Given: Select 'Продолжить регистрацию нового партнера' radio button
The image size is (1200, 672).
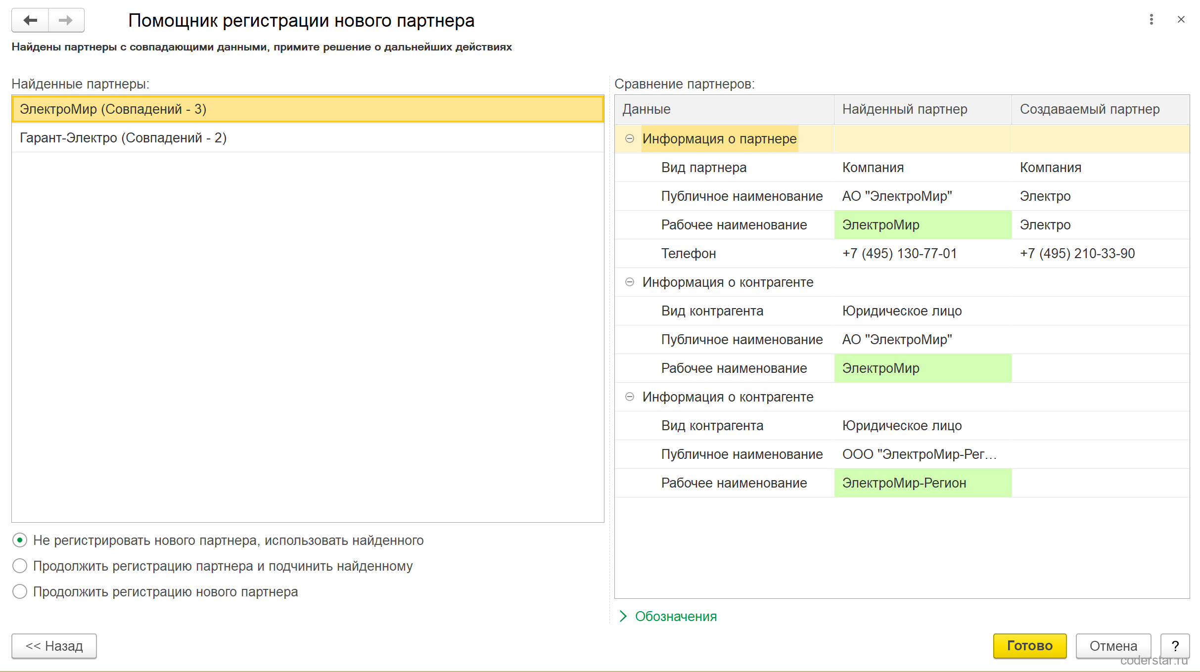Looking at the screenshot, I should [x=20, y=591].
